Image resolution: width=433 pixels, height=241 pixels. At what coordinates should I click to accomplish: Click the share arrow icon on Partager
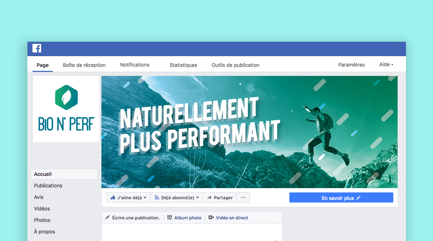pyautogui.click(x=209, y=197)
